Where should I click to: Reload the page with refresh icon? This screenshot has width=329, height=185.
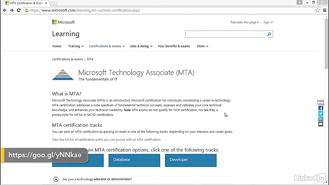19,10
